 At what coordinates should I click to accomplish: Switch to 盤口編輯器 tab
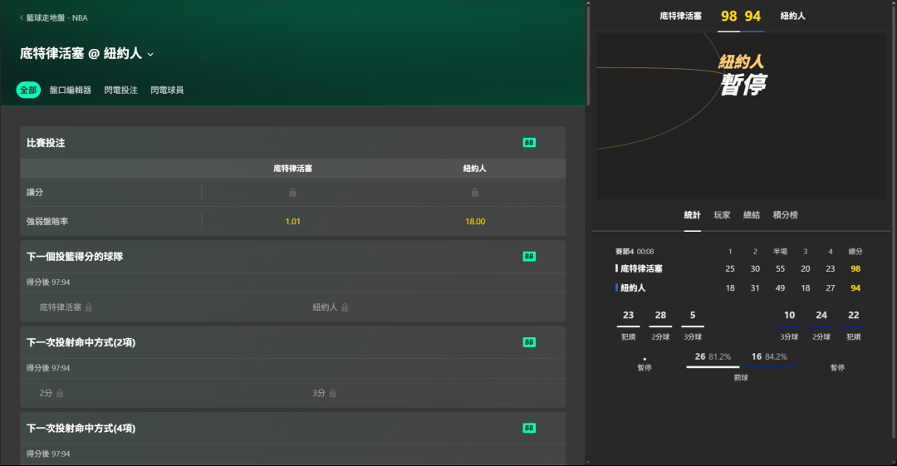click(71, 90)
